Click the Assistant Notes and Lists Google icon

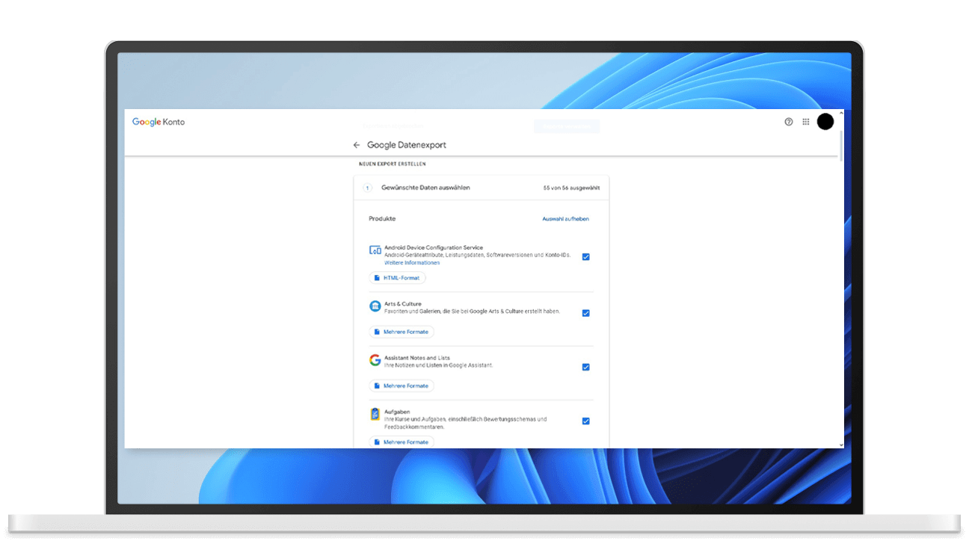375,360
